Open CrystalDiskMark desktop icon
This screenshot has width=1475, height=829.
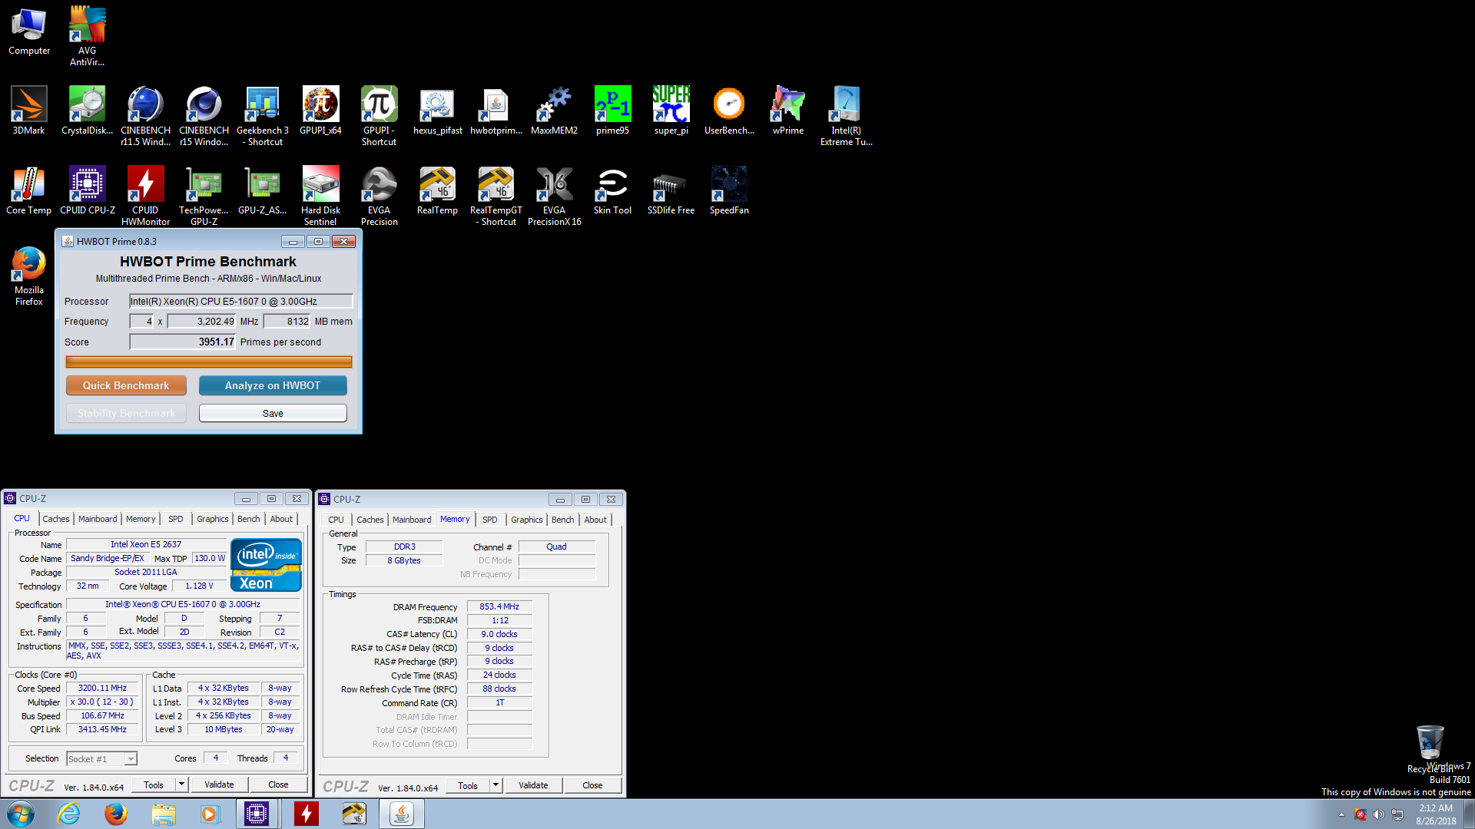pyautogui.click(x=87, y=111)
